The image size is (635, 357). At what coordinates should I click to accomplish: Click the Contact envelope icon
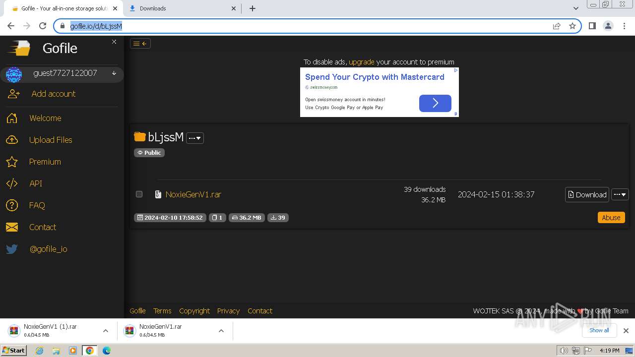click(x=12, y=227)
